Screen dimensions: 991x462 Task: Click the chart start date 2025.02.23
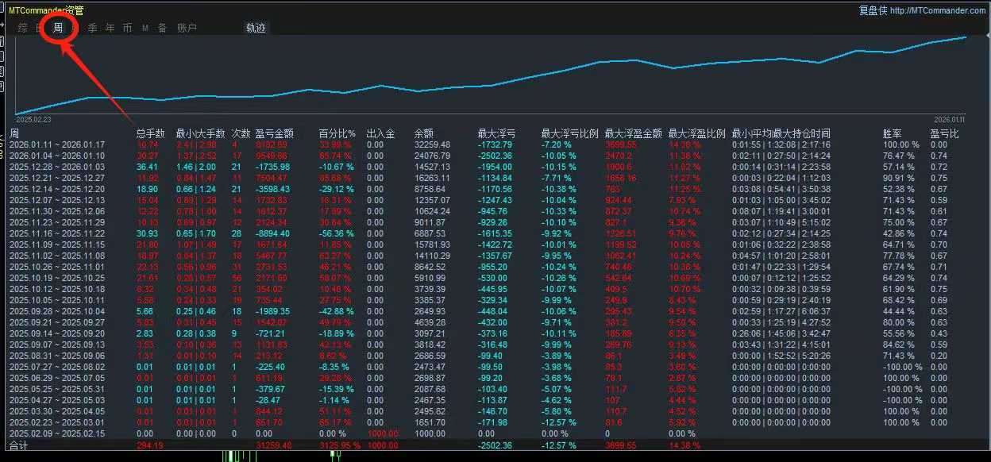coord(33,119)
